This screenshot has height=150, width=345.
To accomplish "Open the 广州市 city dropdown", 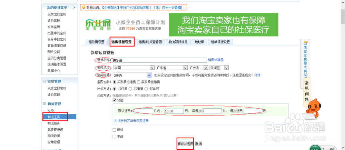I will [198, 68].
